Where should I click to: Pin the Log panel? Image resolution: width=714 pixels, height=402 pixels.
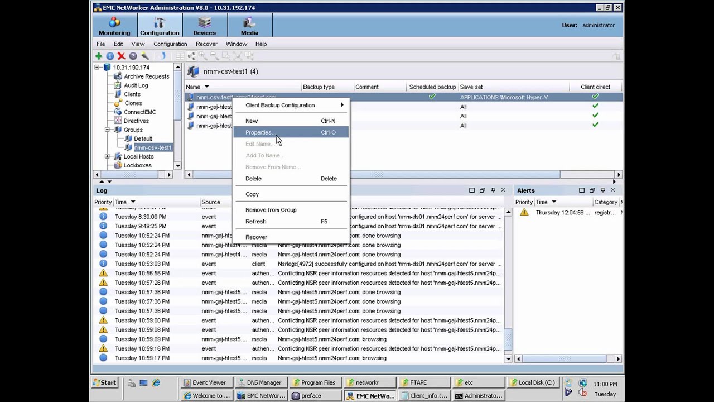coord(493,190)
